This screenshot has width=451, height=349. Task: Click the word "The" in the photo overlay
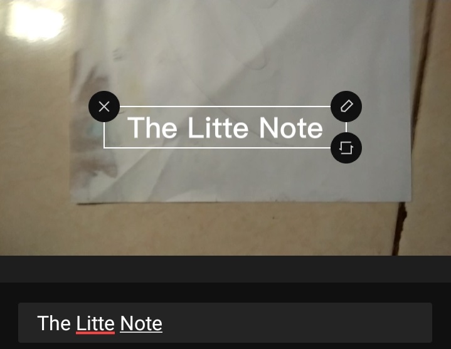tap(152, 128)
